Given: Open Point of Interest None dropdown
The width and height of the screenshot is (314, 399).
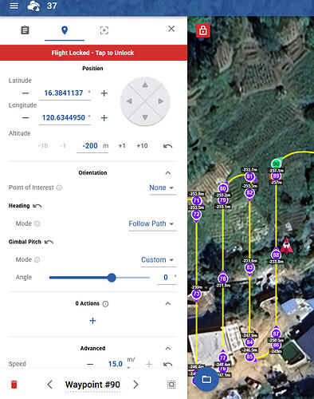Looking at the screenshot, I should (162, 188).
